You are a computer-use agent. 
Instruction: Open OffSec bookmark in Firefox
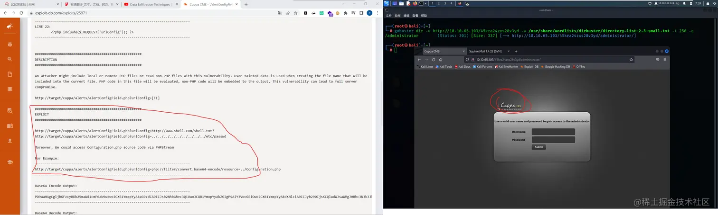point(579,67)
